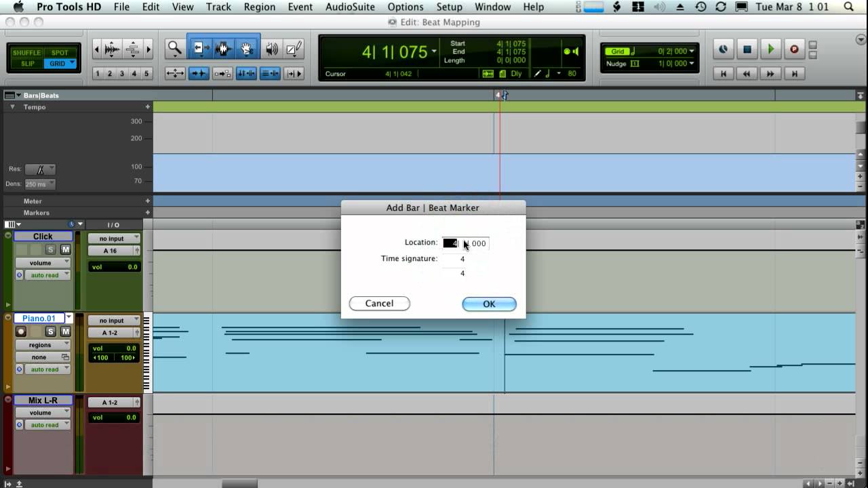Click the MIDI zoom icon

click(x=133, y=49)
